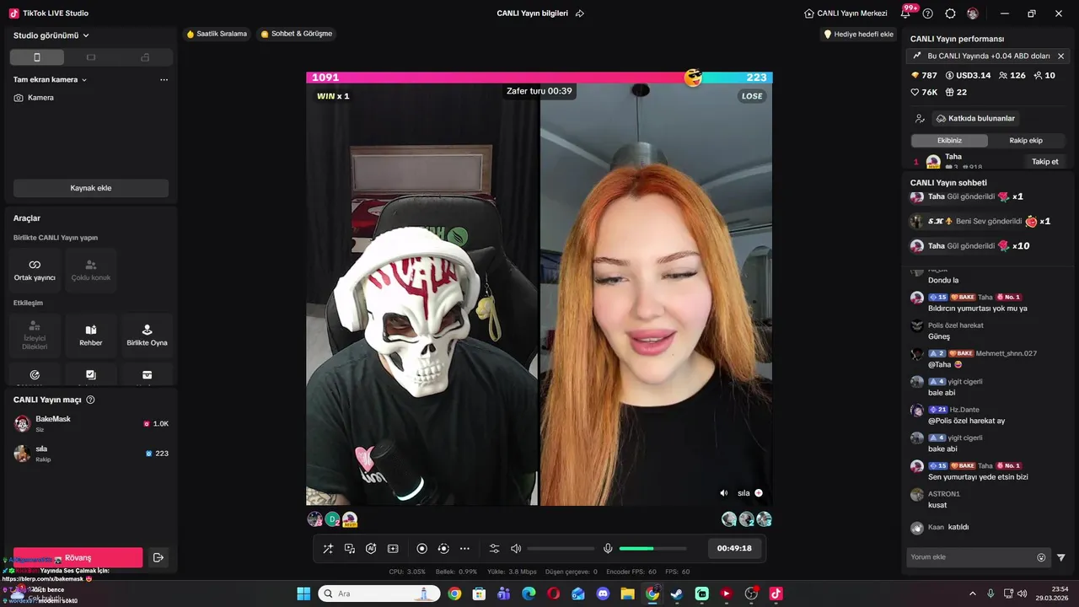Mute rival audio via speaker icon near sıla
Screen dimensions: 1079x607
tap(723, 493)
